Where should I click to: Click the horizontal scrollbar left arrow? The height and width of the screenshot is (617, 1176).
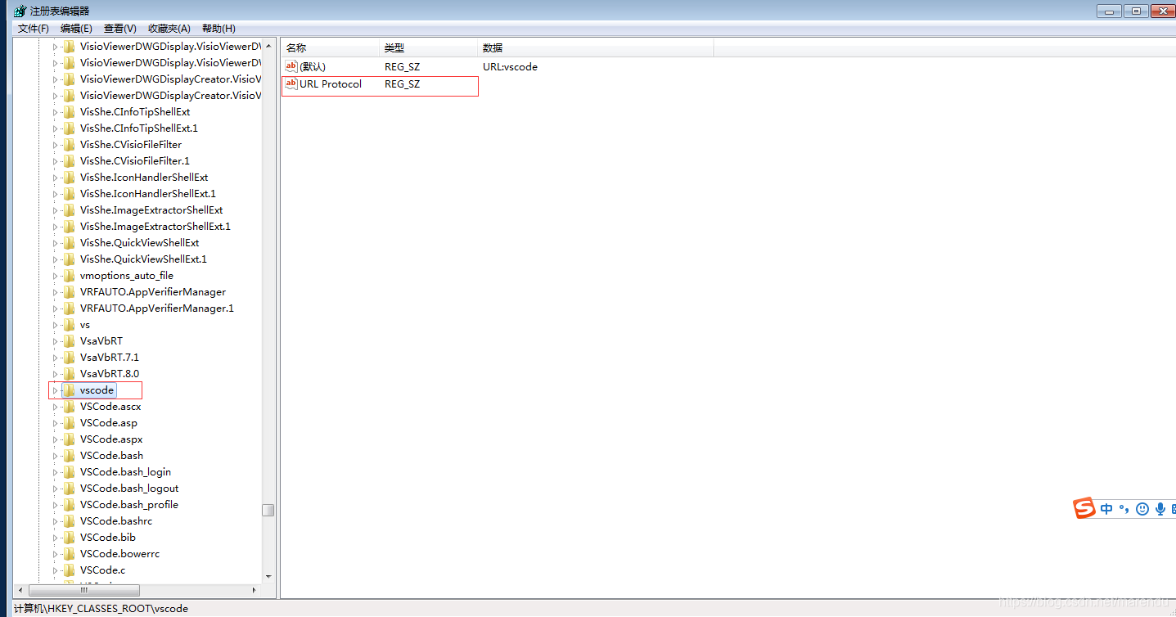coord(21,590)
